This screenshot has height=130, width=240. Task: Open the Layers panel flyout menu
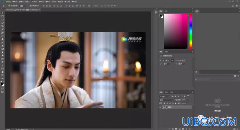[x=192, y=92]
